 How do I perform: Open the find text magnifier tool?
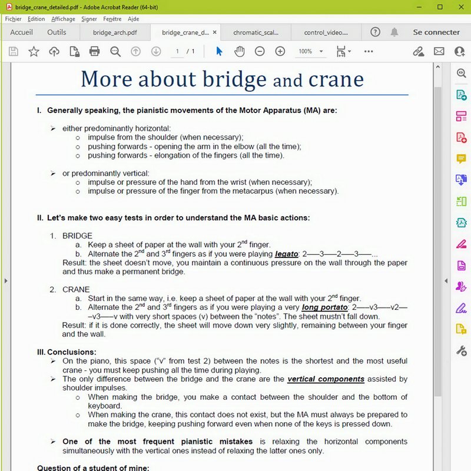115,52
